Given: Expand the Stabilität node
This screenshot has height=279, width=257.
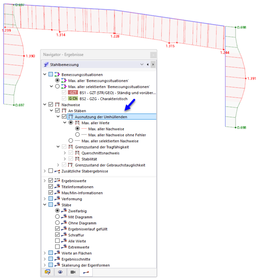Looking at the screenshot, I should pyautogui.click(x=65, y=159).
